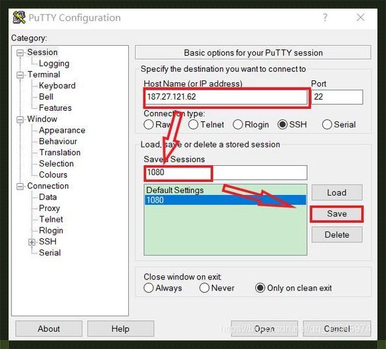This screenshot has height=349, width=386.
Task: Select the Window category
Action: pyautogui.click(x=42, y=119)
